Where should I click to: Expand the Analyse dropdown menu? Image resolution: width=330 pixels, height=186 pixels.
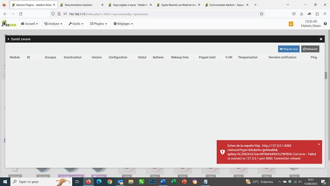[x=53, y=24]
